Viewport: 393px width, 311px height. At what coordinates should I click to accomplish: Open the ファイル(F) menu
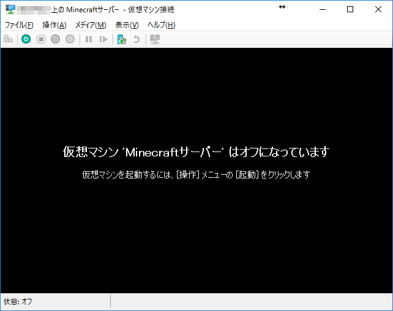[x=19, y=25]
